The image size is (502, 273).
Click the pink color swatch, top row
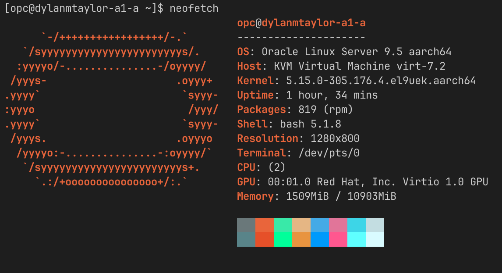(338, 225)
